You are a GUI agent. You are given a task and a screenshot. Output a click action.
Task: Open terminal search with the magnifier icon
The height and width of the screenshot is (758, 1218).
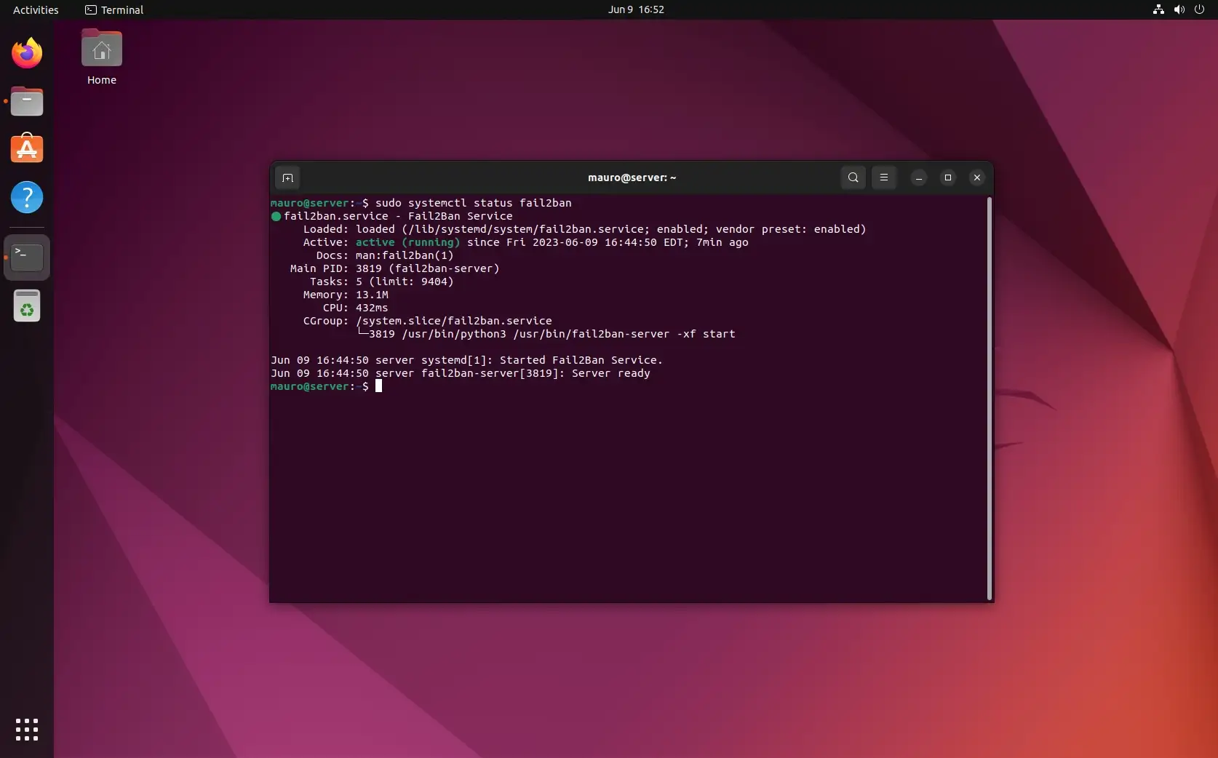[x=853, y=177]
